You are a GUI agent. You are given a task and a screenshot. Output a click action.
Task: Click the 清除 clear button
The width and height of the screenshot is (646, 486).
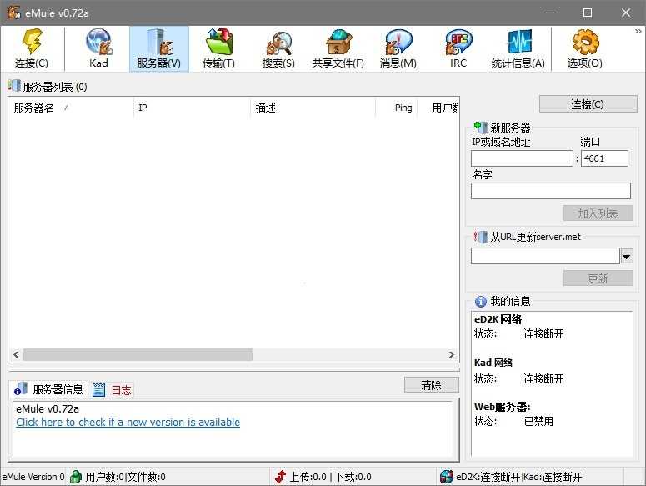(x=431, y=385)
